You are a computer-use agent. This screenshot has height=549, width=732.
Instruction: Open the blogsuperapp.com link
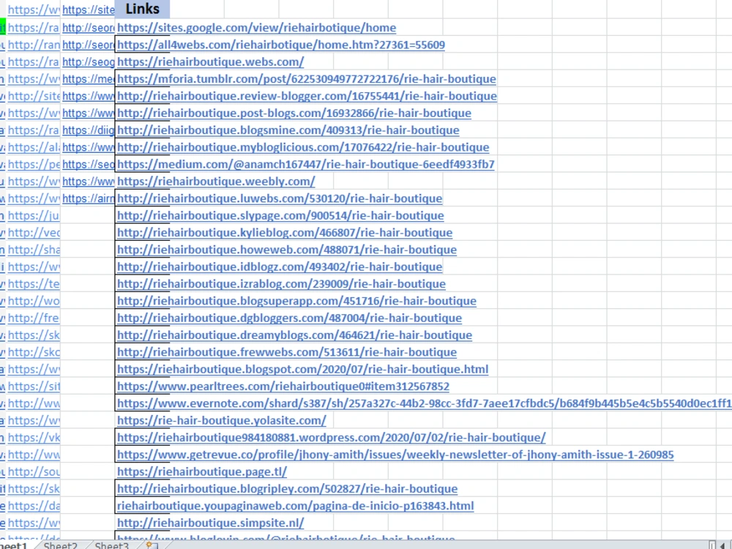(x=296, y=301)
